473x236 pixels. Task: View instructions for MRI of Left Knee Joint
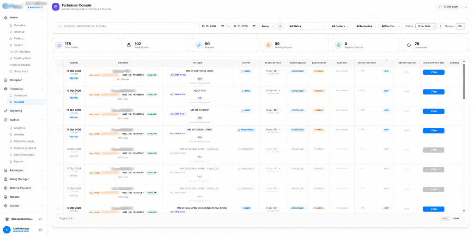tap(433, 72)
